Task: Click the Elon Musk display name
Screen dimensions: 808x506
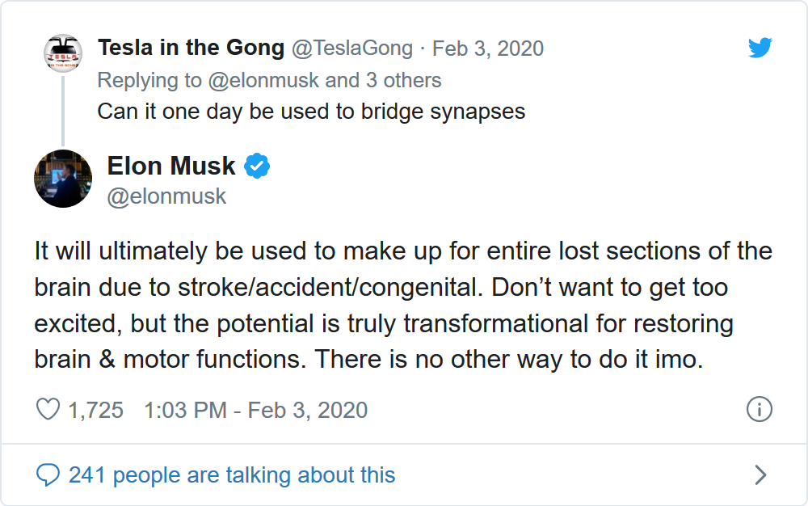Action: (x=171, y=167)
